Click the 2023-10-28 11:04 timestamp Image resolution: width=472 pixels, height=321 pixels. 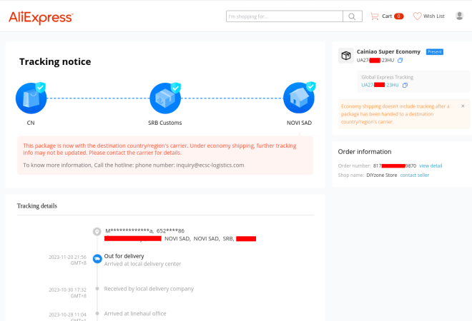(67, 315)
